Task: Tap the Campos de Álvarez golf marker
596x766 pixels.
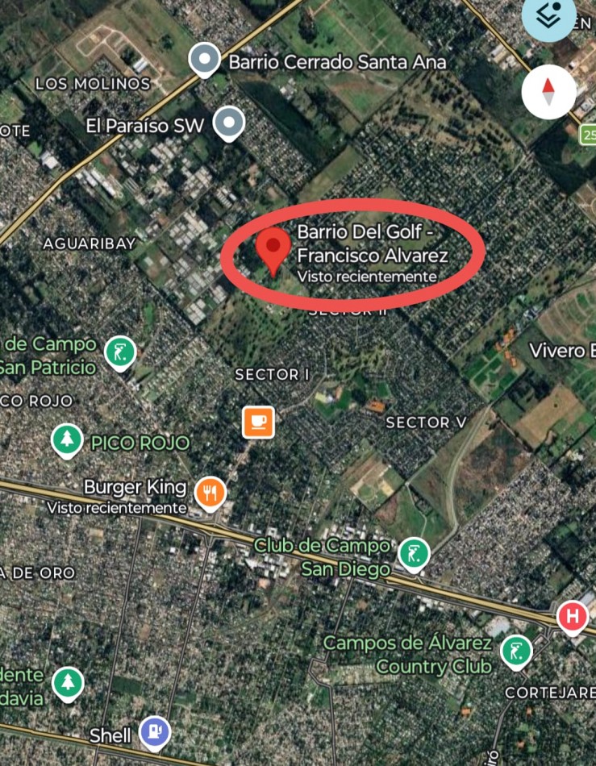Action: click(516, 652)
